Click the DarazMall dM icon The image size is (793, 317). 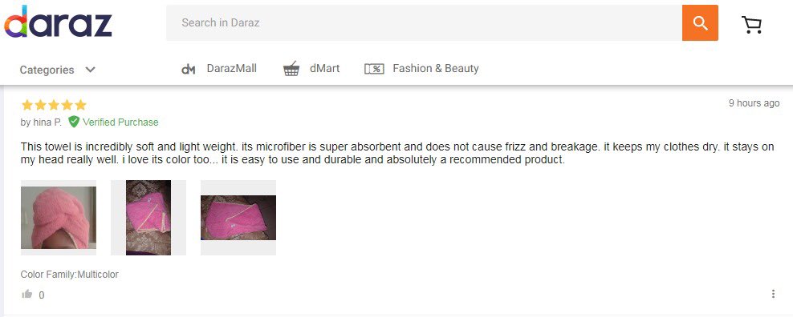188,69
